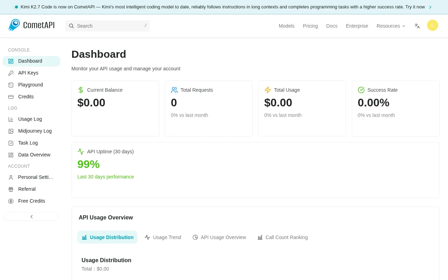This screenshot has height=280, width=448.
Task: Click the Total Requests users icon
Action: pos(174,90)
